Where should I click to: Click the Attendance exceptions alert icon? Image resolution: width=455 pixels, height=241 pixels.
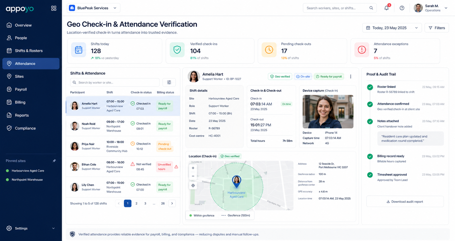362,50
